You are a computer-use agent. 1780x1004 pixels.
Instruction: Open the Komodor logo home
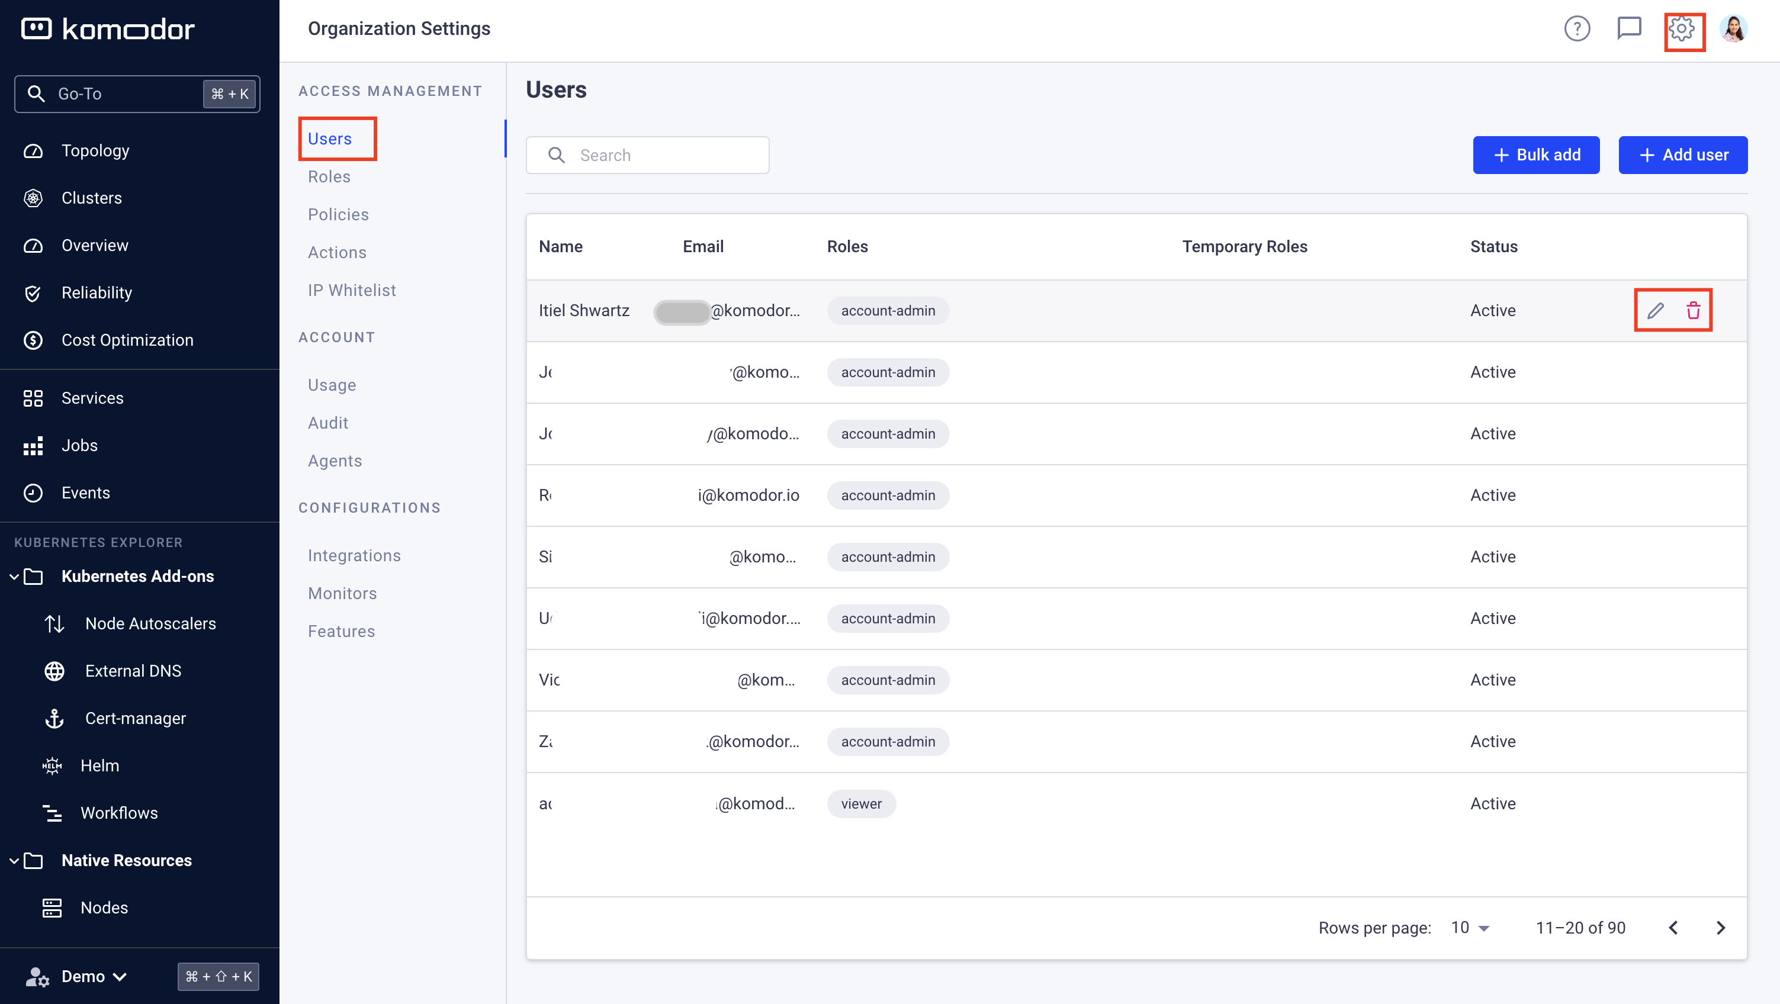pos(108,29)
